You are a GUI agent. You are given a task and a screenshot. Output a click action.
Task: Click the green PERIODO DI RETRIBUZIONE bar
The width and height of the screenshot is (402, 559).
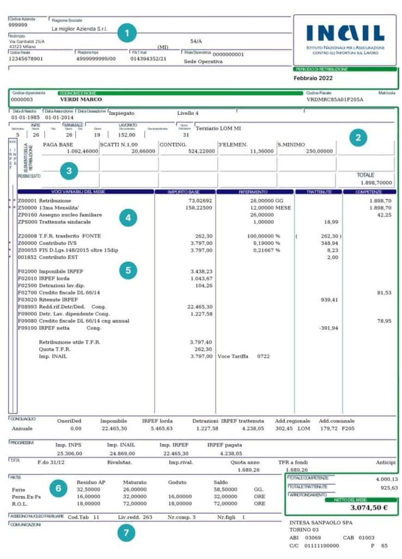[x=345, y=69]
